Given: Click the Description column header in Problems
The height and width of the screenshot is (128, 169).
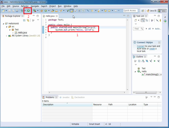Looking at the screenshot, I should pyautogui.click(x=67, y=105).
